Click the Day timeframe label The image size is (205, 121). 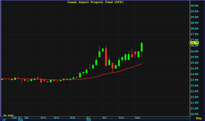[x=199, y=118]
